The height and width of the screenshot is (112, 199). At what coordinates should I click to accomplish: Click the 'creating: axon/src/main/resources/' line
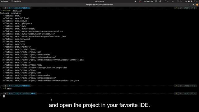[x=23, y=65]
